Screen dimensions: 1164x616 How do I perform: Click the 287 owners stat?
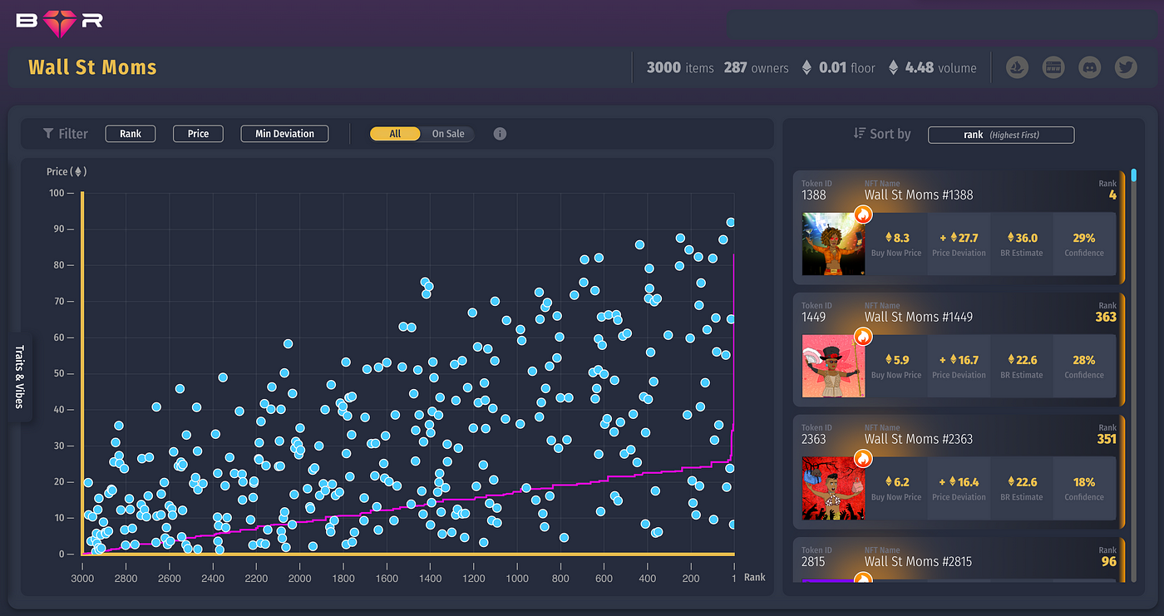(756, 68)
